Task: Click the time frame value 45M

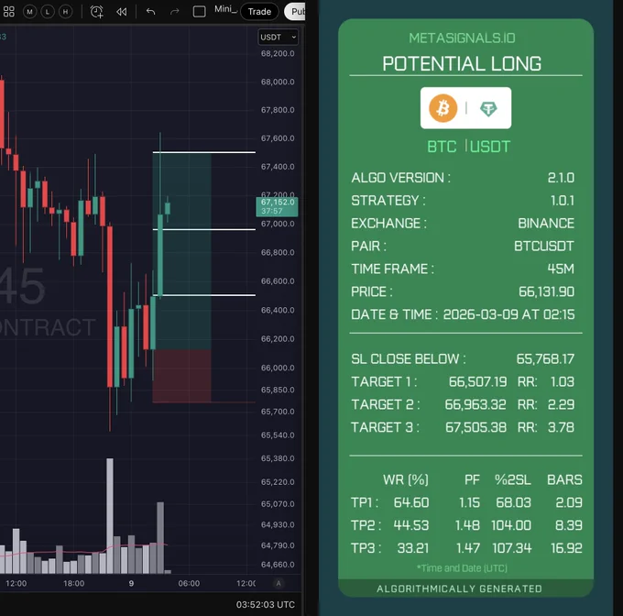Action: [561, 269]
